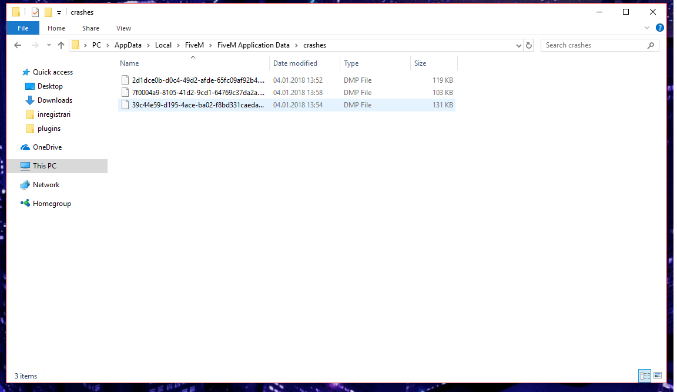Click the Properties checkmark icon in title bar

coord(35,12)
